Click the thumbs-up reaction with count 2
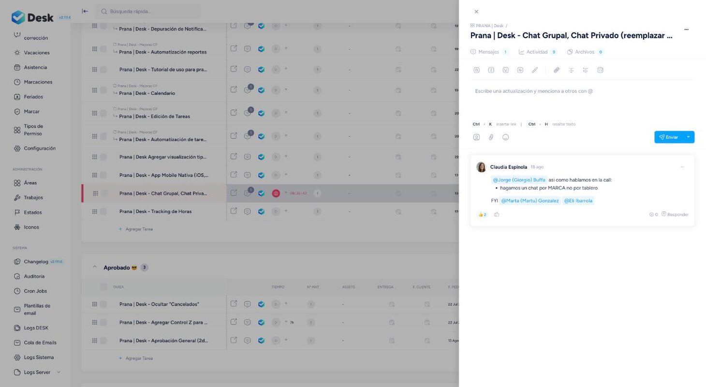This screenshot has width=706, height=387. [x=482, y=214]
